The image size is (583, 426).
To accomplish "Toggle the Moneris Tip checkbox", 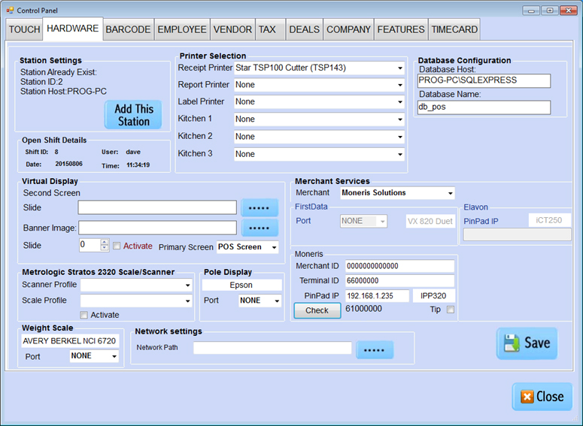I will (x=451, y=310).
